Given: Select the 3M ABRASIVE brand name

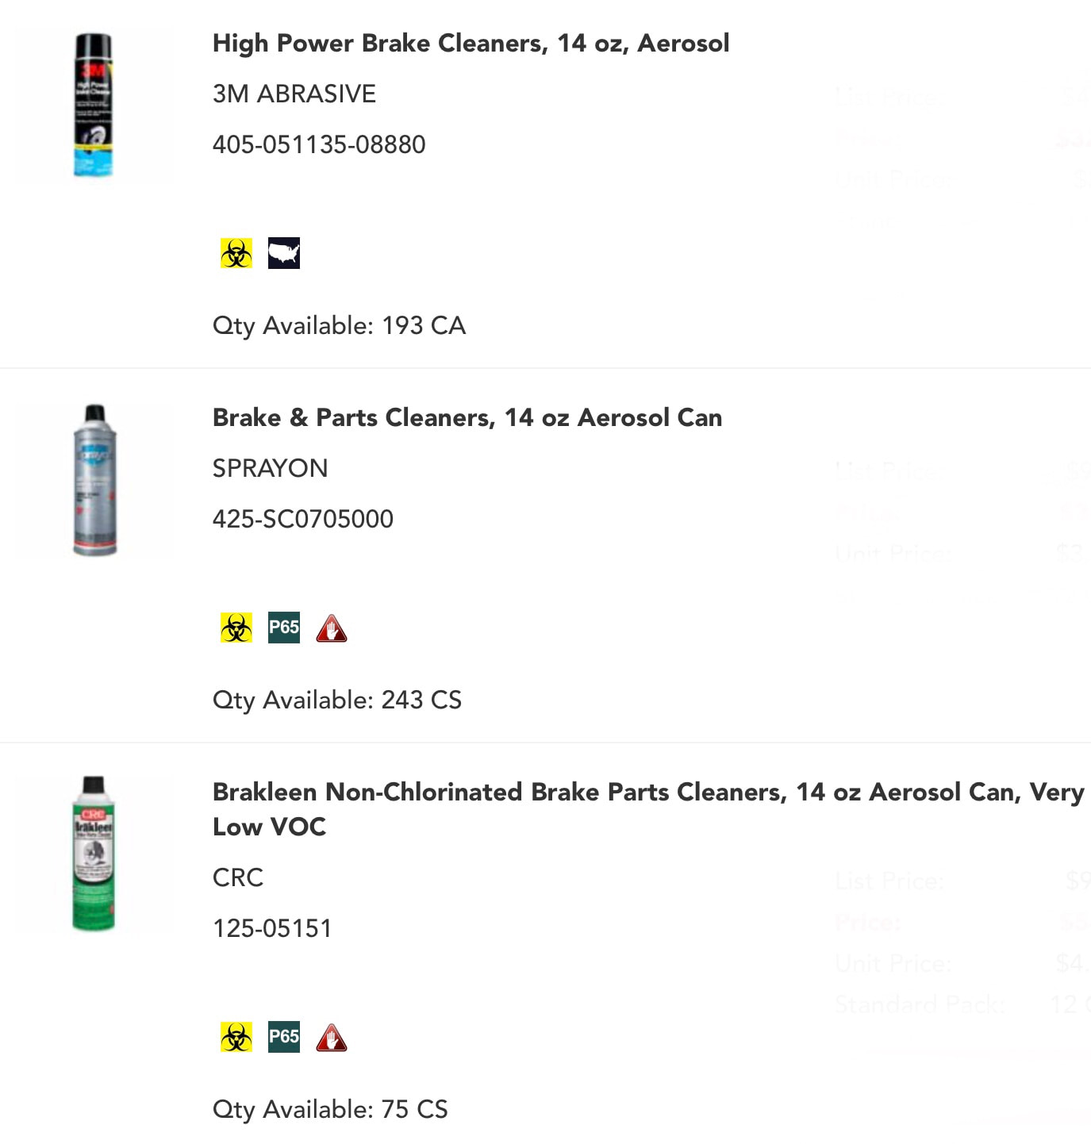Looking at the screenshot, I should [x=294, y=94].
